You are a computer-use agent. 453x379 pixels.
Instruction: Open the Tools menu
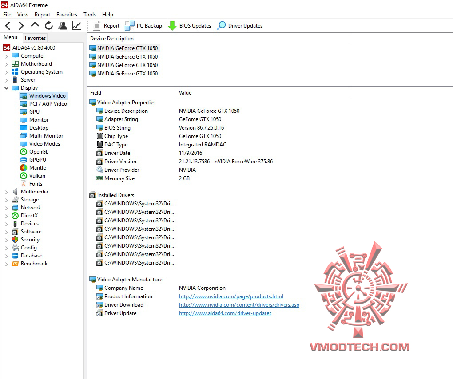(90, 15)
